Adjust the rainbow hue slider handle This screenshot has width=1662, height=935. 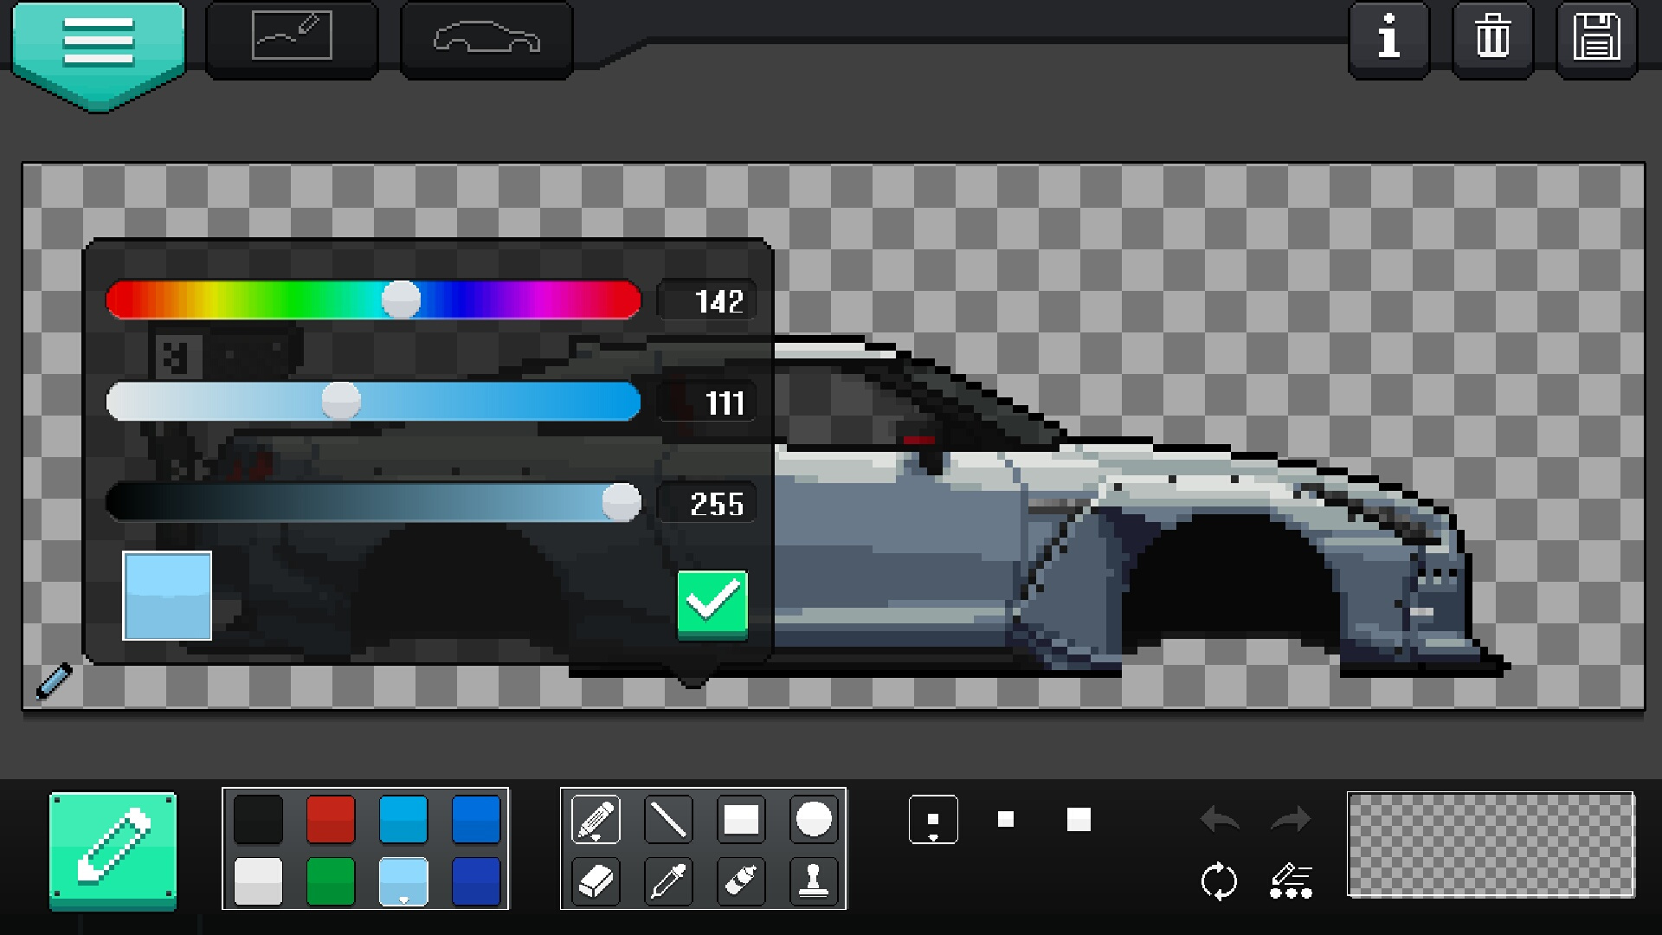401,300
